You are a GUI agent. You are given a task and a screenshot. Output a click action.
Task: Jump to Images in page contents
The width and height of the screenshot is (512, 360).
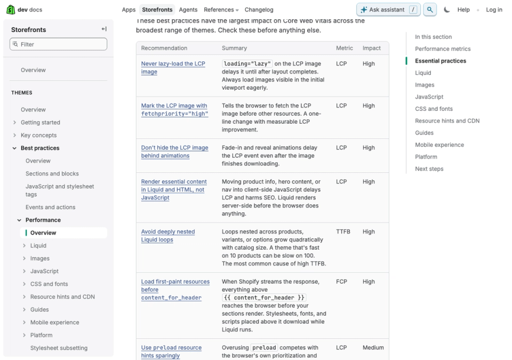pos(425,85)
